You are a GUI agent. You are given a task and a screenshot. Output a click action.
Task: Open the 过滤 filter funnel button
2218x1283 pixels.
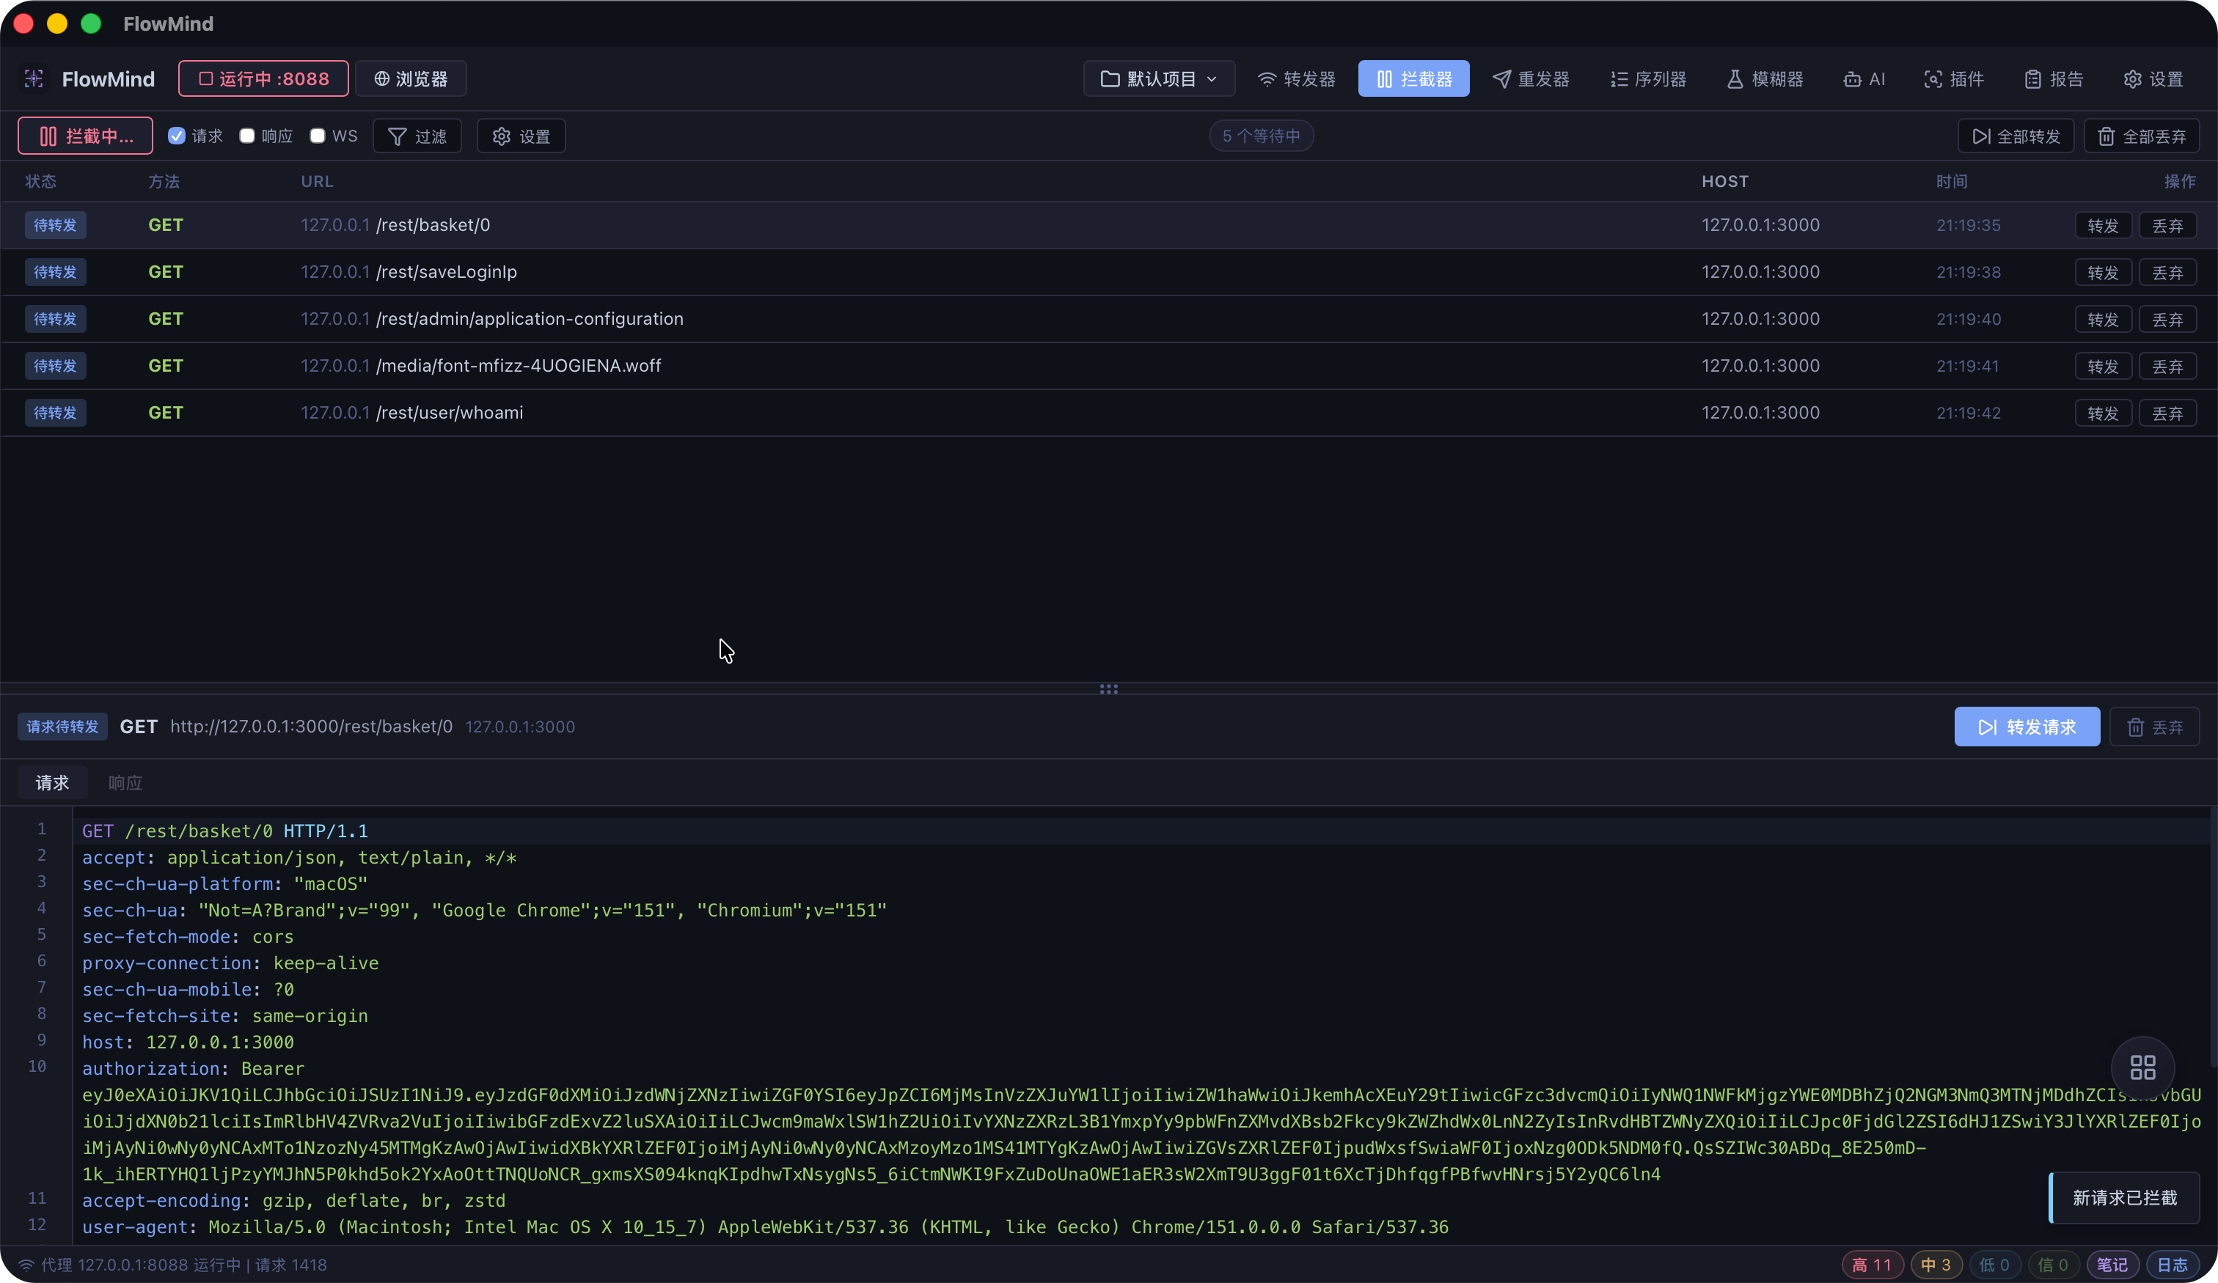(417, 136)
